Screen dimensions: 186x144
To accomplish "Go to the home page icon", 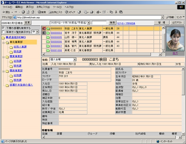I will [33, 12].
